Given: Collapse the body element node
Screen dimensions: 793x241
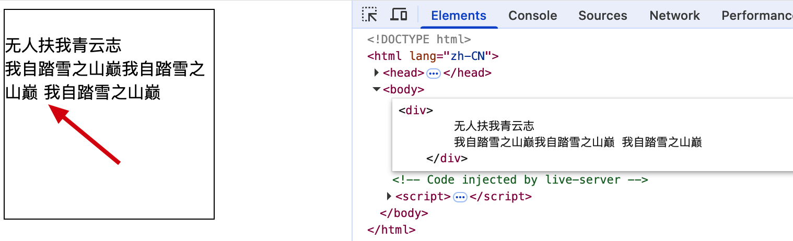Looking at the screenshot, I should [x=376, y=90].
